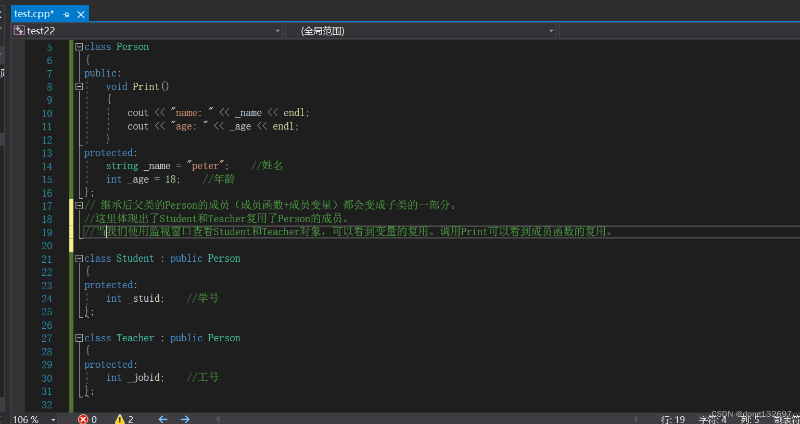Open the 106 % zoom dropdown
Image resolution: width=800 pixels, height=424 pixels.
pyautogui.click(x=53, y=419)
